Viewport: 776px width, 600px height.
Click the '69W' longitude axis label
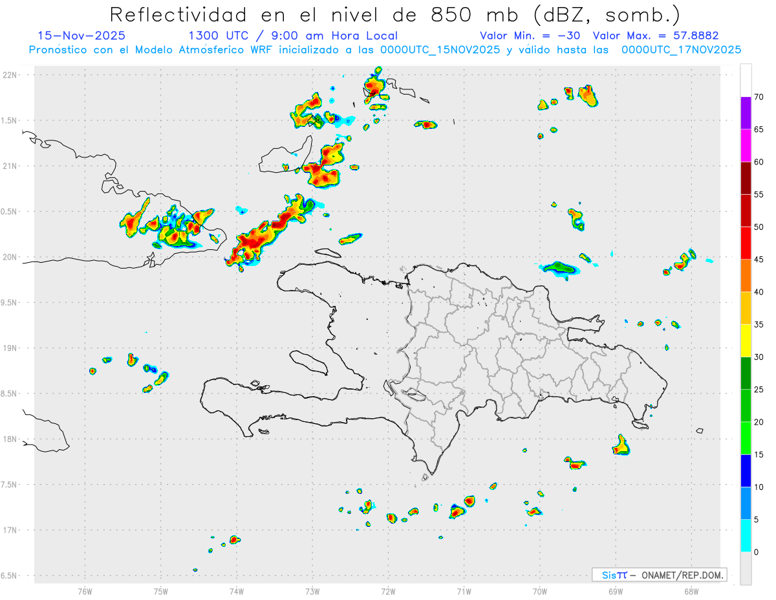click(616, 591)
